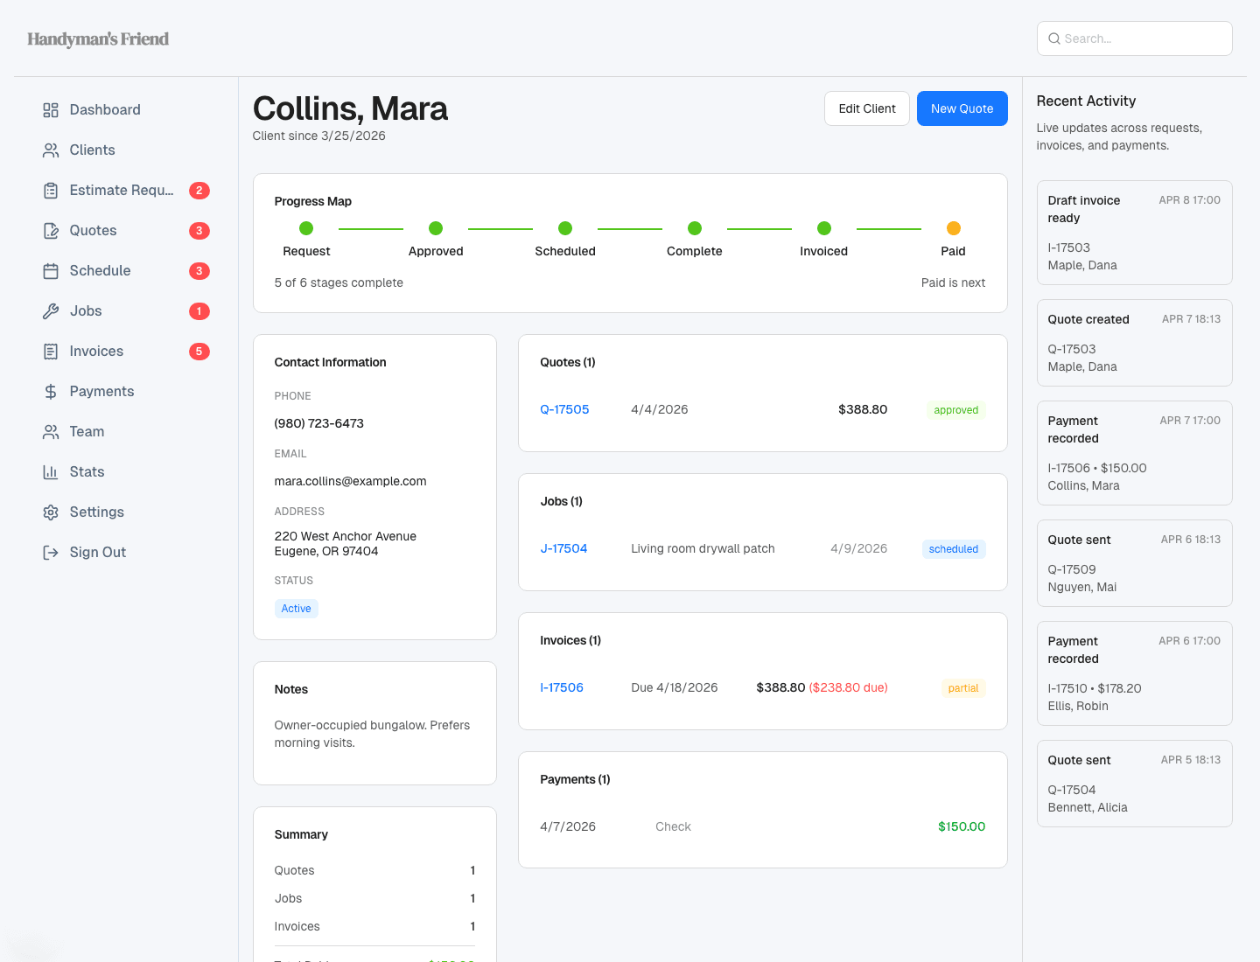Click the Invoiced stage dot
This screenshot has height=962, width=1260.
point(824,228)
